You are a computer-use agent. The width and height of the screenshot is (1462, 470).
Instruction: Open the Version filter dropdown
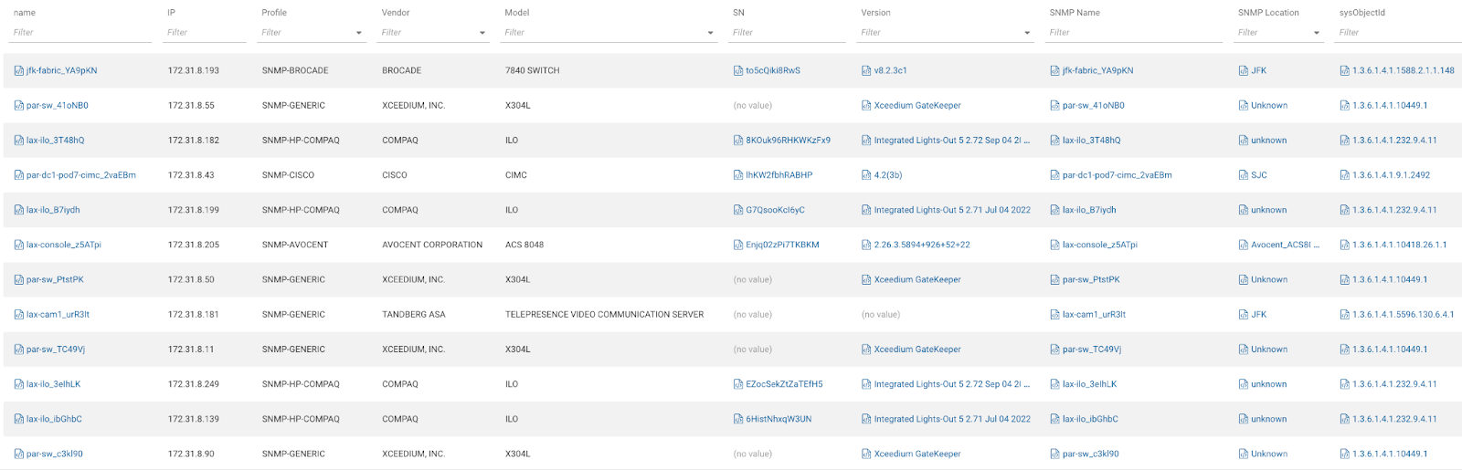tap(1027, 33)
